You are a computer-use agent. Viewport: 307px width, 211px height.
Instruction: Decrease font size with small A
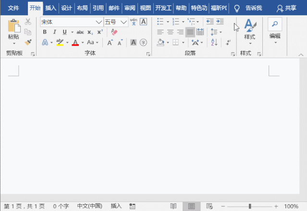[x=120, y=42]
